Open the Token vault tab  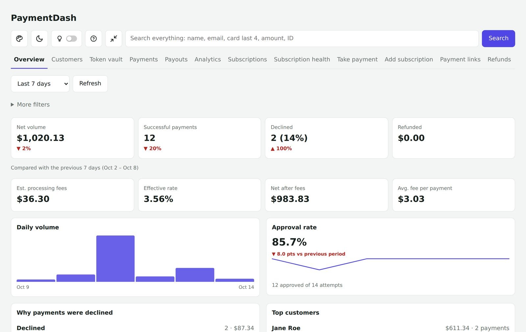point(106,59)
